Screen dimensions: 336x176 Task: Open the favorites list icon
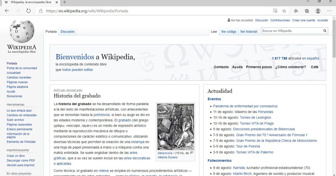296,11
